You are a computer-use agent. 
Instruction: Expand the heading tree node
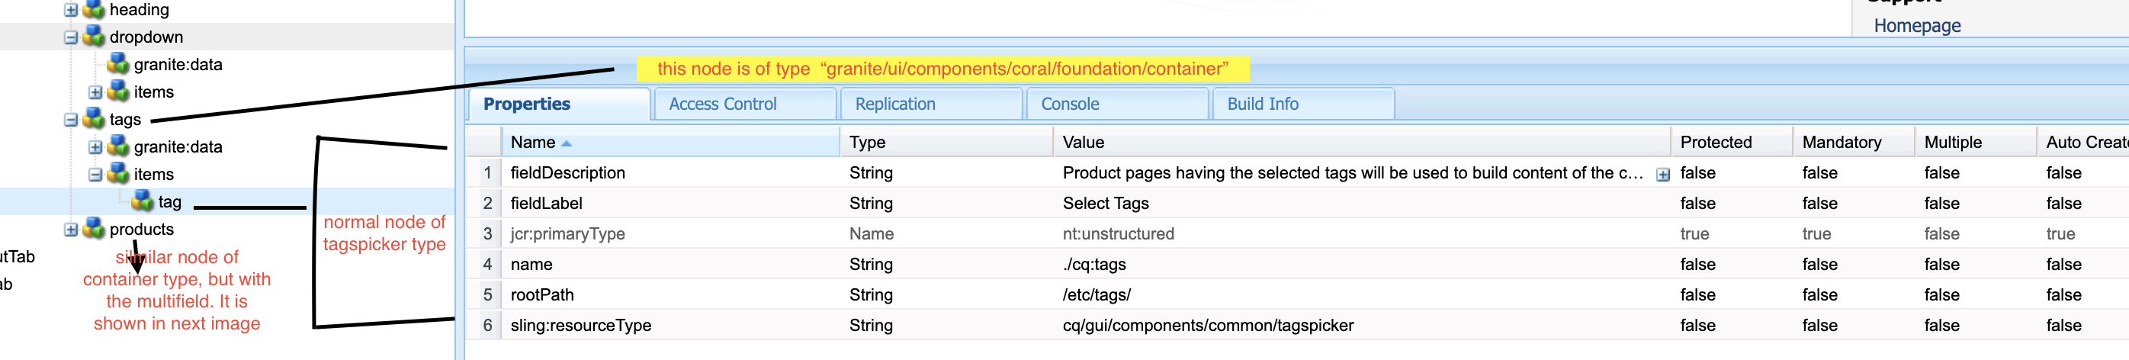(x=71, y=10)
